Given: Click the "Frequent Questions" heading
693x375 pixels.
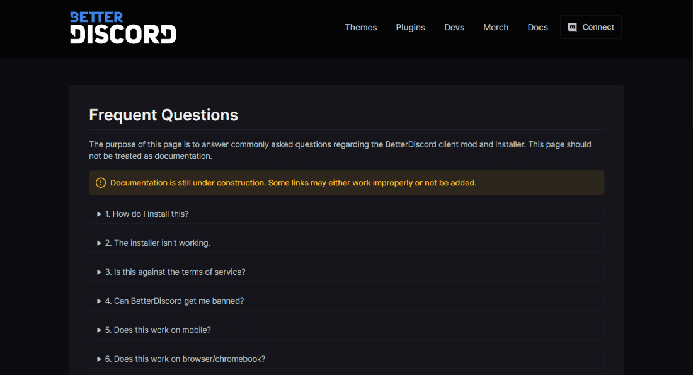Looking at the screenshot, I should click(164, 115).
